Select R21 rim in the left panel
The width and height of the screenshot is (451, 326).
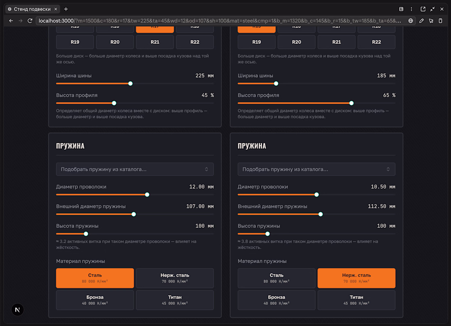[155, 42]
